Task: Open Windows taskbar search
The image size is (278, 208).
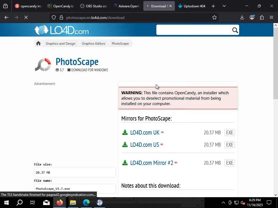Action: tap(20, 203)
